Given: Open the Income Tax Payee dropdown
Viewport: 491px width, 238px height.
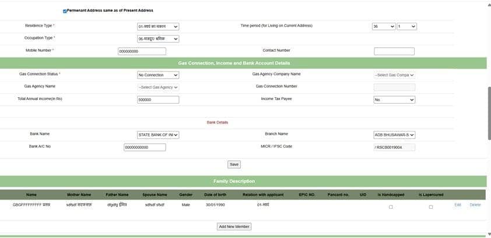Looking at the screenshot, I should pos(394,100).
